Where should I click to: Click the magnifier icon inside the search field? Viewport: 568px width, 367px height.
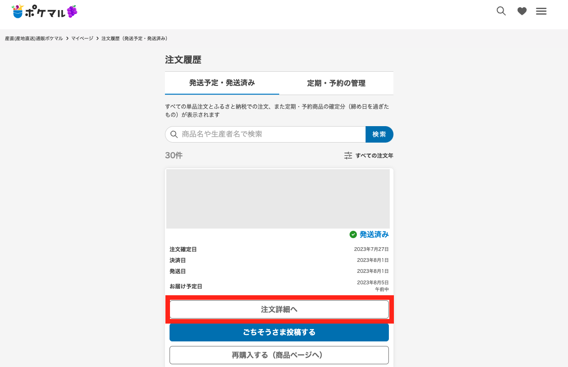(x=174, y=134)
